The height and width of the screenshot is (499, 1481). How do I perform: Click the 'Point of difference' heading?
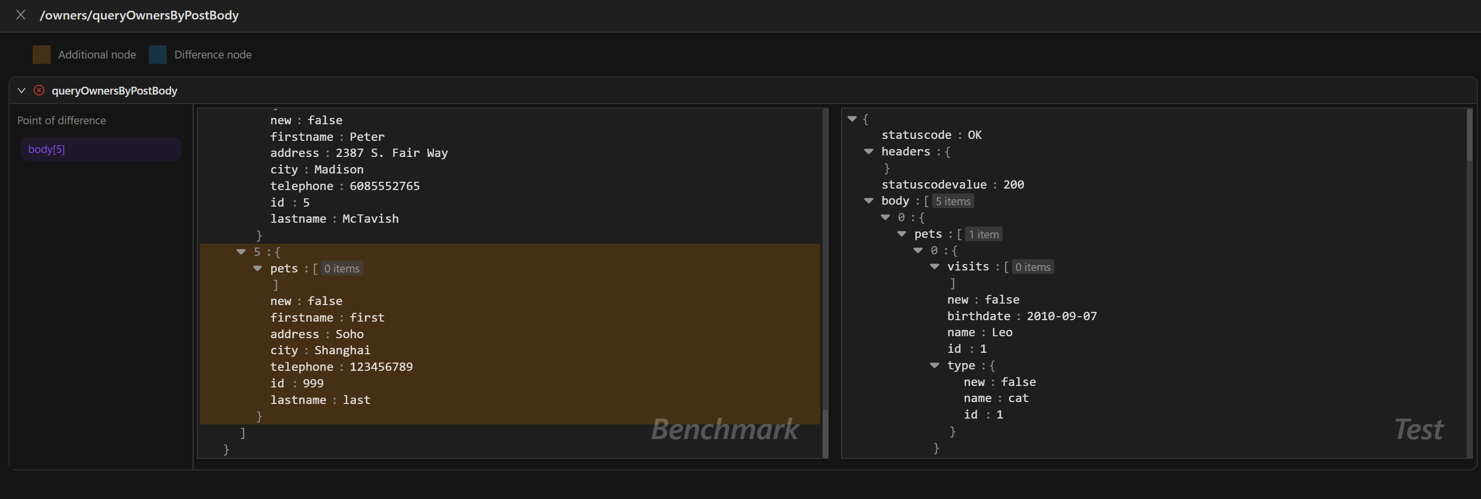pyautogui.click(x=61, y=120)
